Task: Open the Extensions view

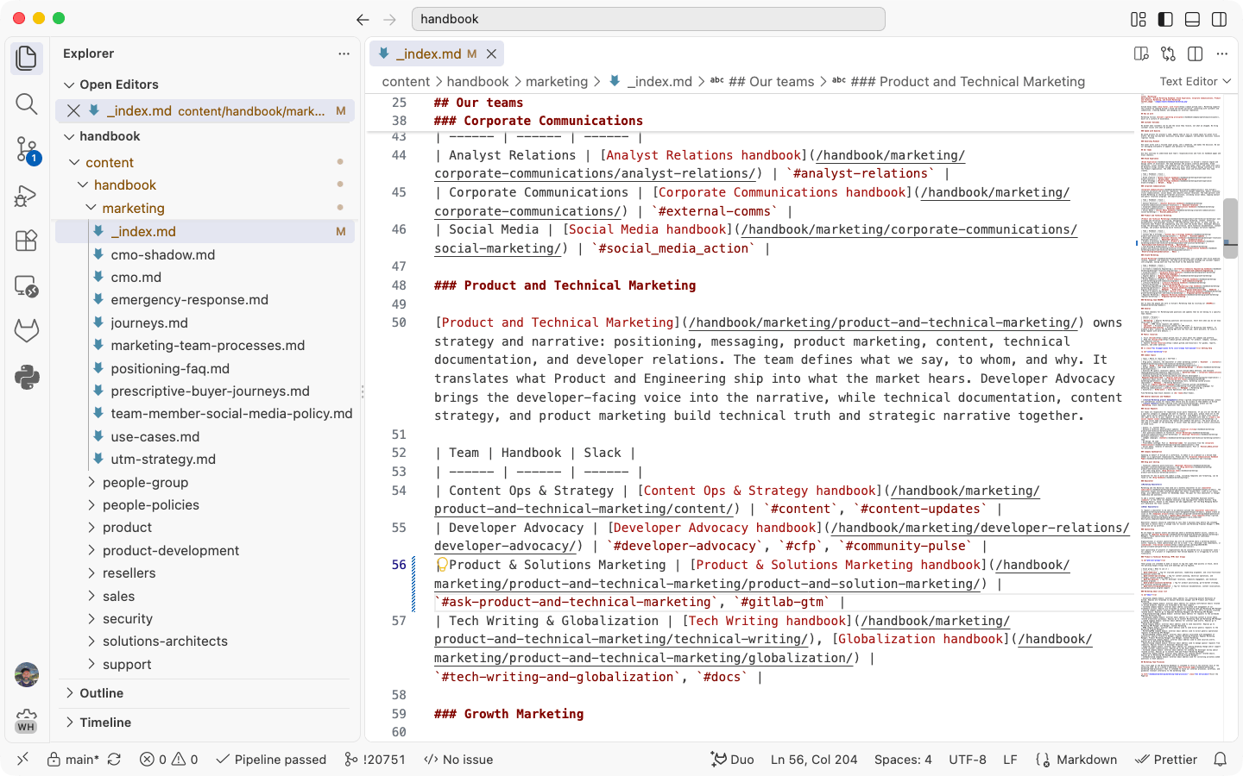Action: coord(27,241)
